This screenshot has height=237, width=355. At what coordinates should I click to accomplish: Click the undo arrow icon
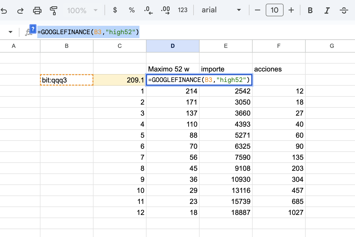(x=4, y=11)
